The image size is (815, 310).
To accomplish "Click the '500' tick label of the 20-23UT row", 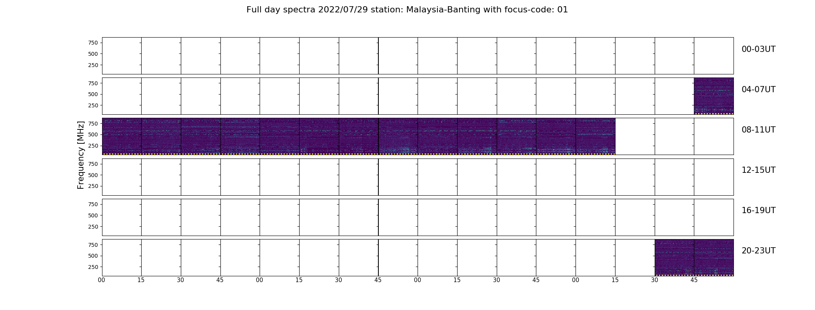I will click(x=93, y=256).
